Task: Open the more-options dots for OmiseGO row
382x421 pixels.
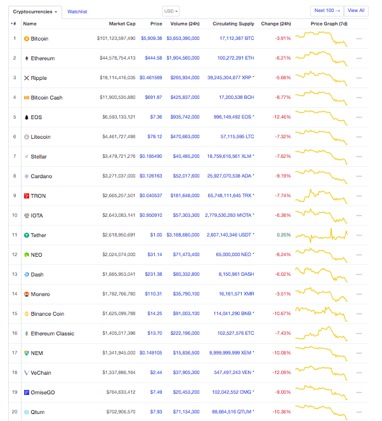Action: point(359,392)
